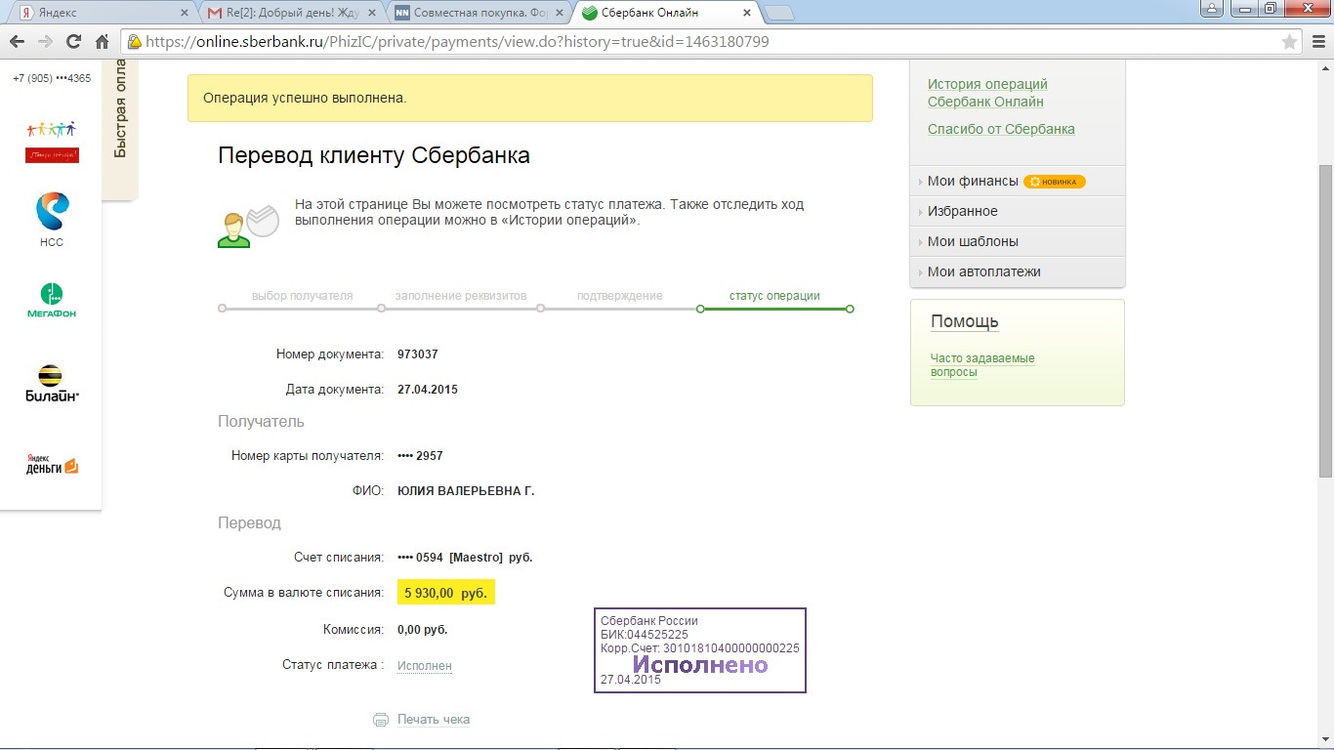
Task: Click the browser Forward arrow
Action: click(x=44, y=42)
